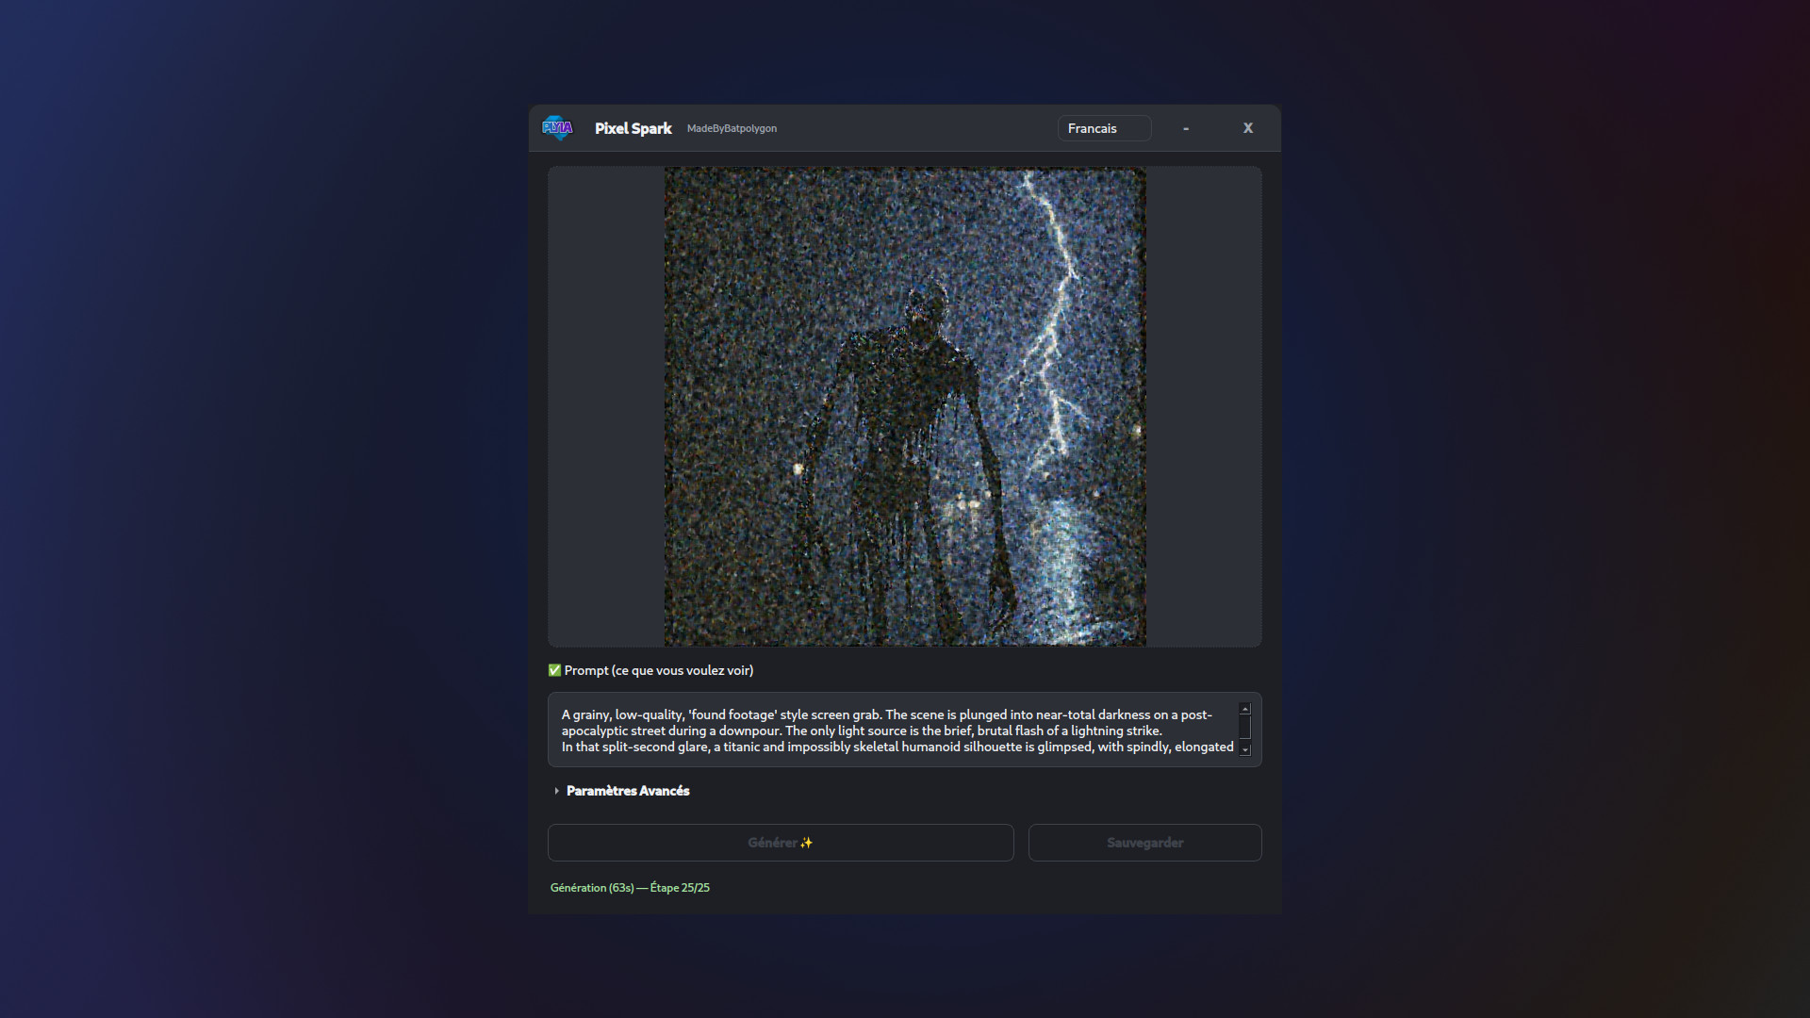Click the sparkles emoji on the Générer button
The image size is (1810, 1018).
(x=806, y=843)
